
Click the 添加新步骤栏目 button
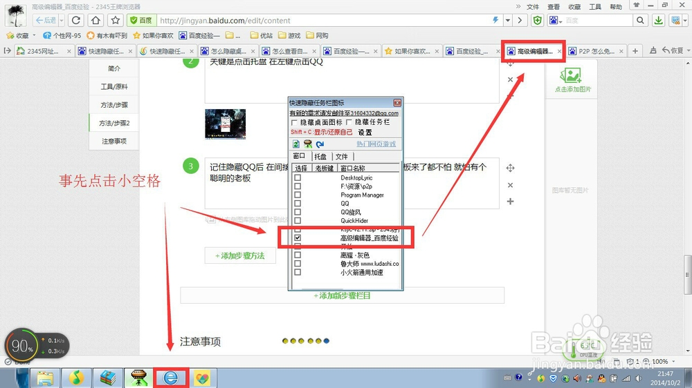(342, 295)
